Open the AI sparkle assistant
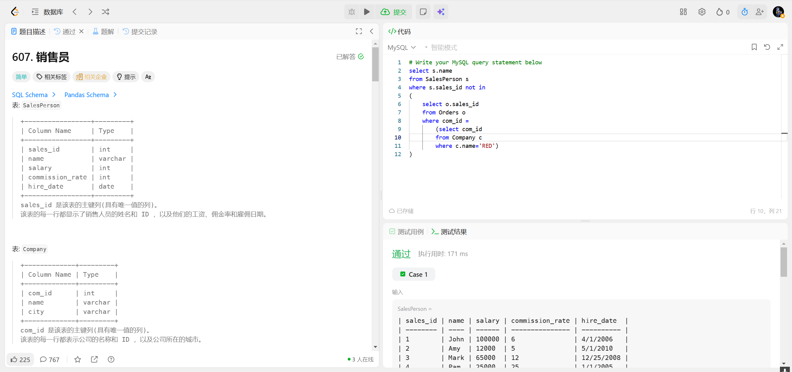The image size is (792, 372). point(441,12)
